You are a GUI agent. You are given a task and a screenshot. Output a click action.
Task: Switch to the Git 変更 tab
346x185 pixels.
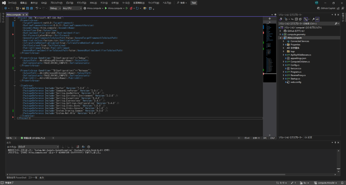308,138
